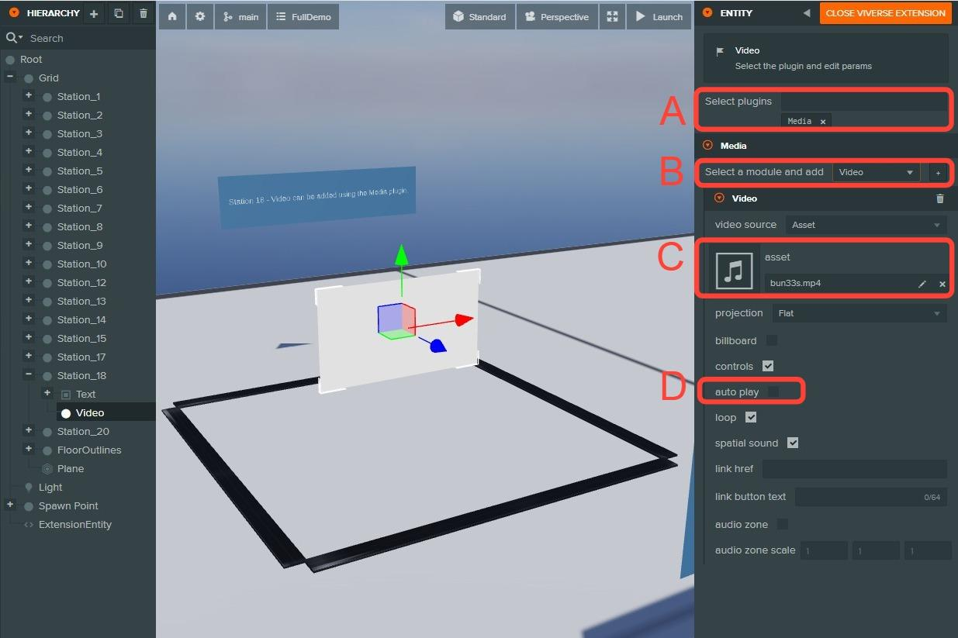
Task: Open the FullDemo scene menu
Action: pos(303,16)
